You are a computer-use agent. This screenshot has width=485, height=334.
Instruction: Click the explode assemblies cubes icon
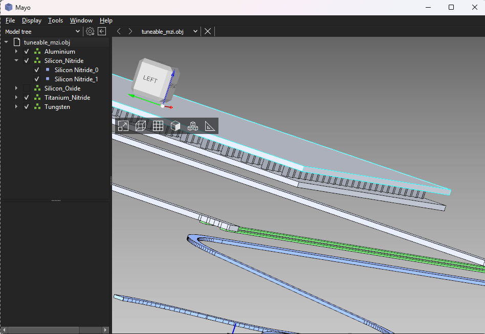pos(193,126)
